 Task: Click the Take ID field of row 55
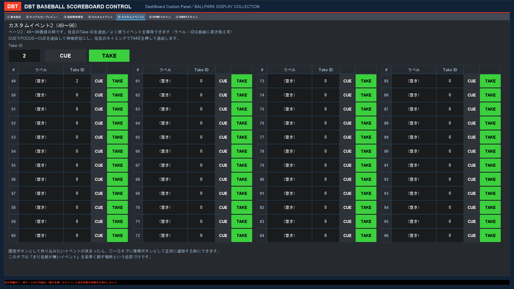77,166
